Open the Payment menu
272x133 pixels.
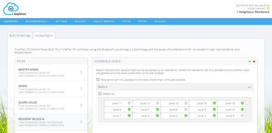click(160, 21)
